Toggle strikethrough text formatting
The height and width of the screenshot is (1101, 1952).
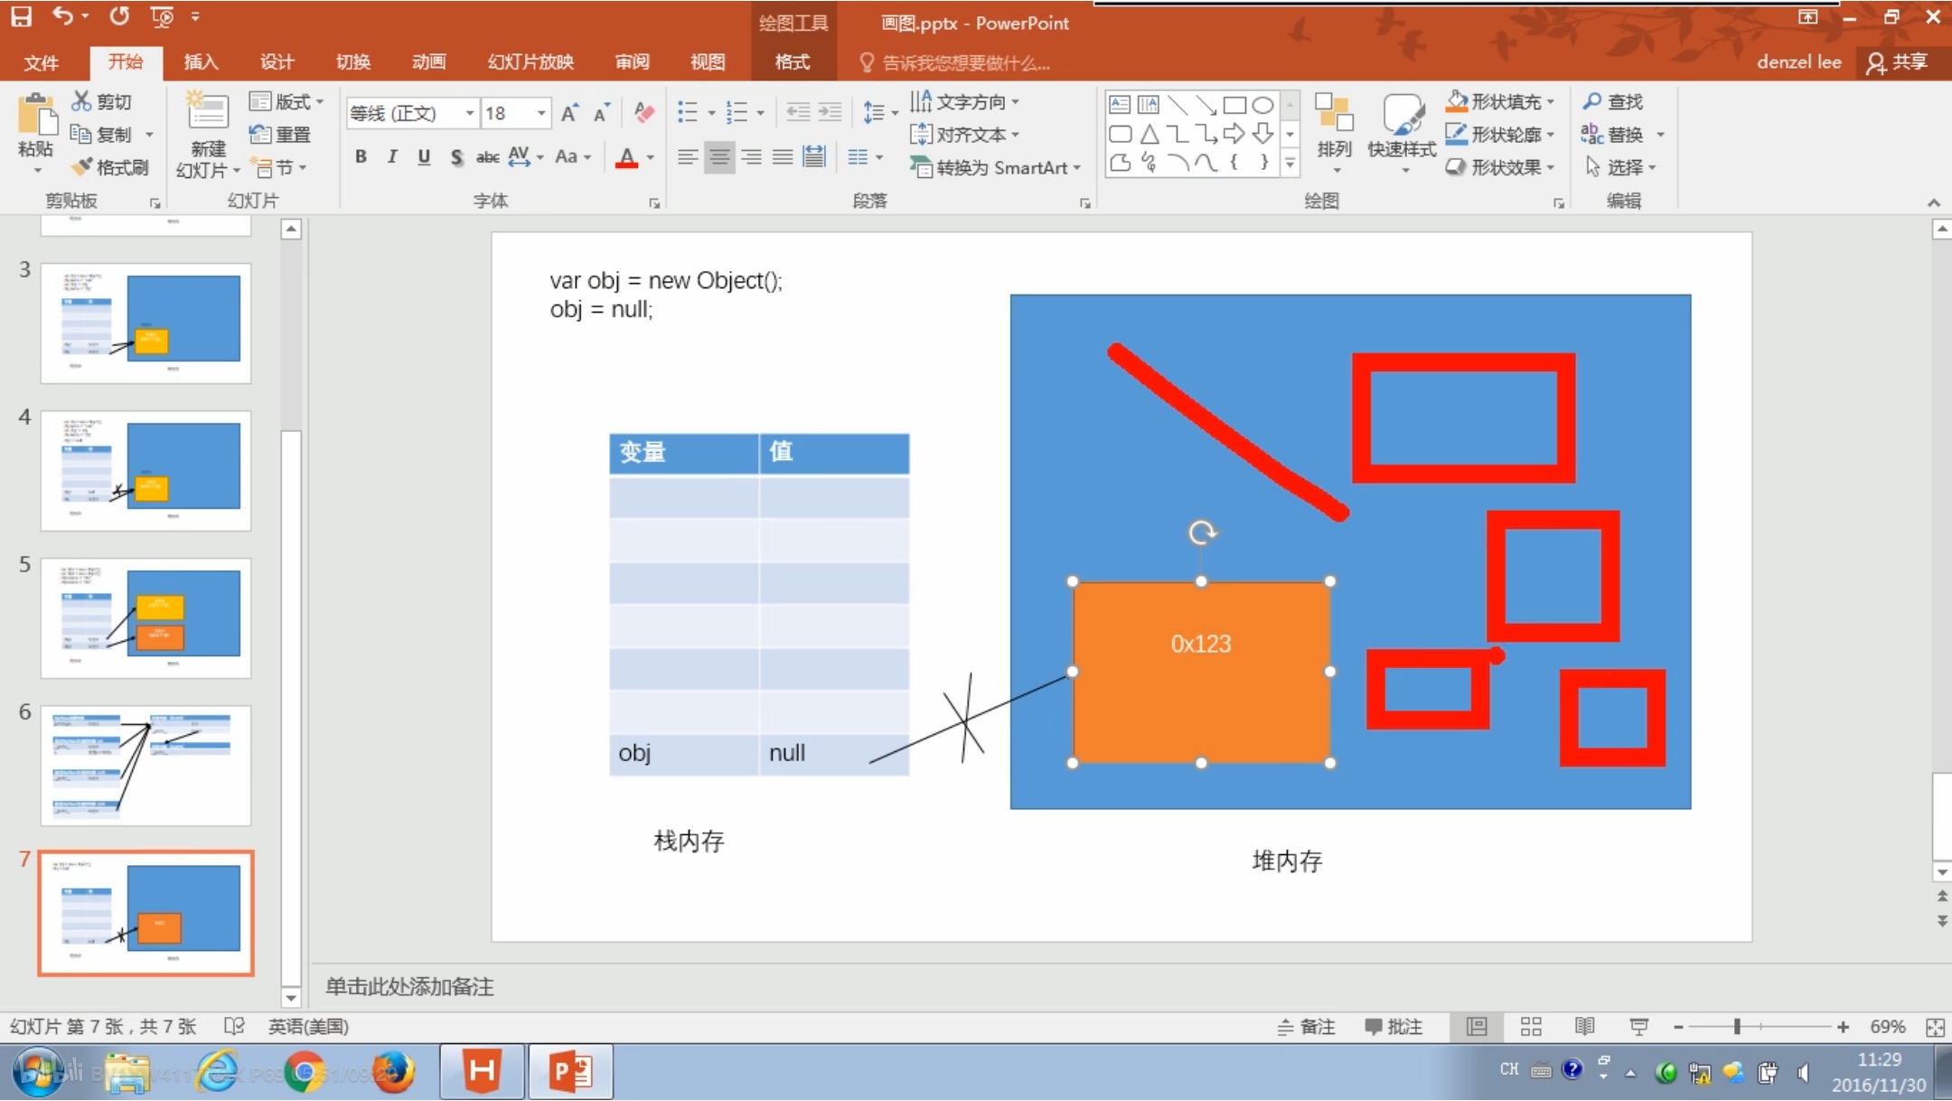pyautogui.click(x=488, y=156)
